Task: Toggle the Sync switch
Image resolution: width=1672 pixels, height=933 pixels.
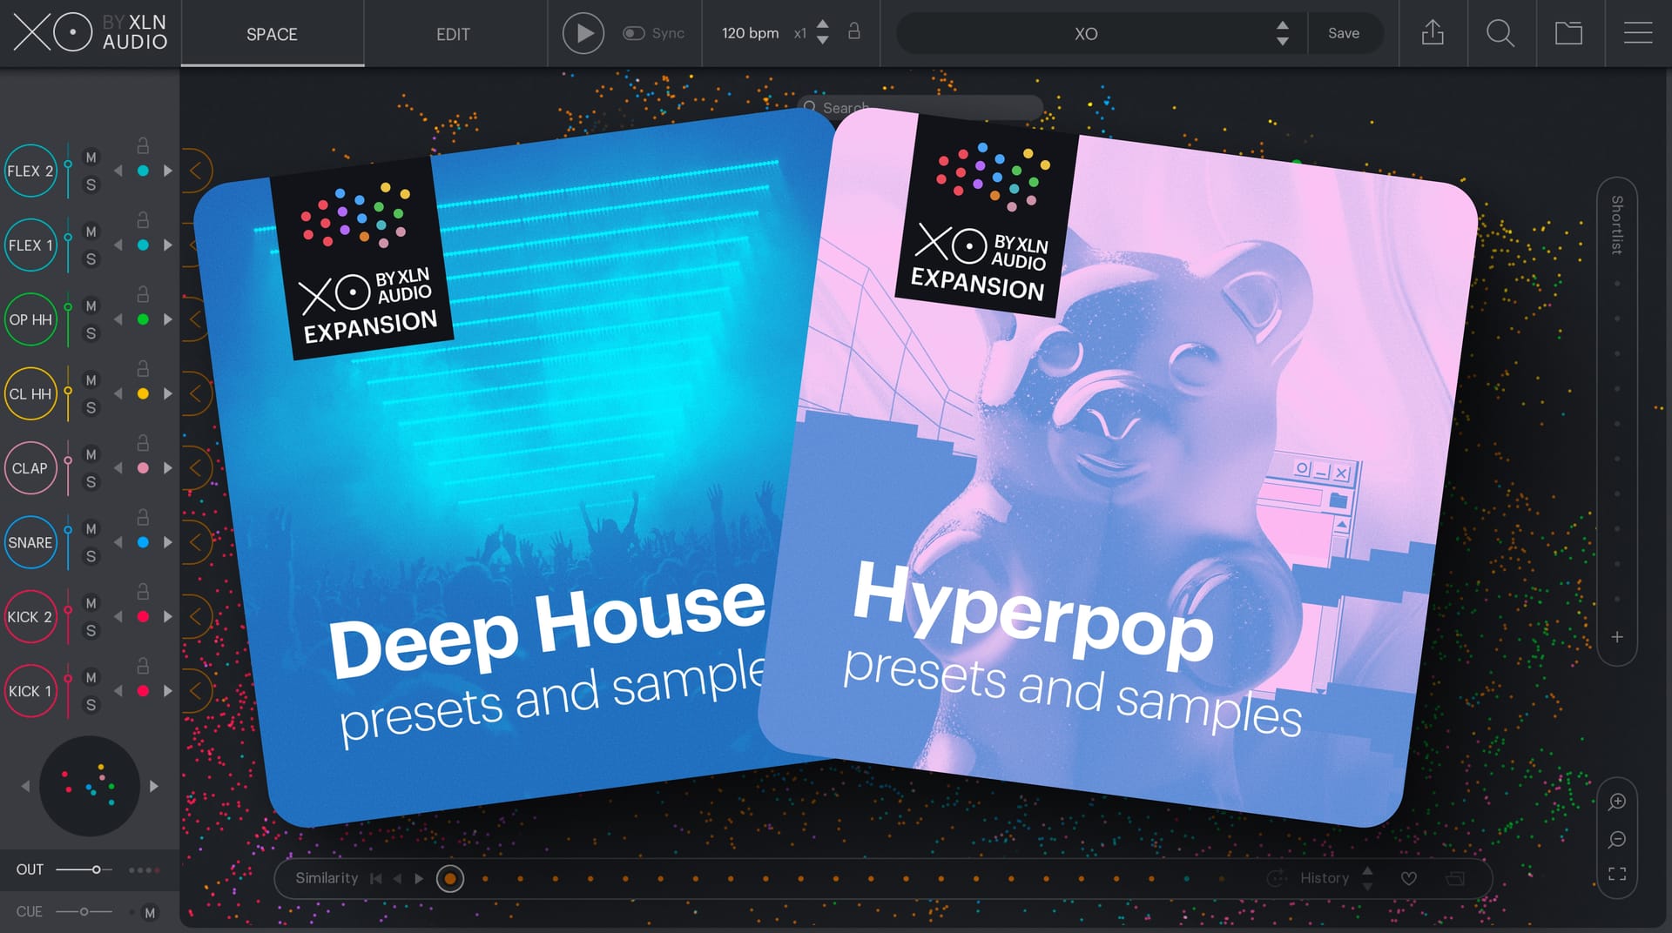Action: 633,33
